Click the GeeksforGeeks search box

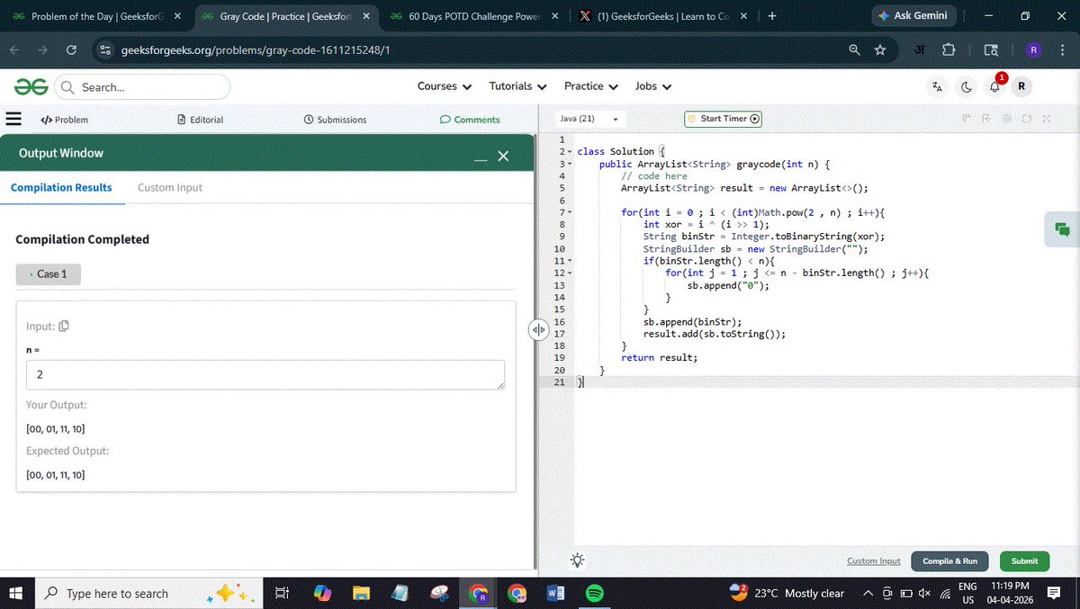pos(143,87)
